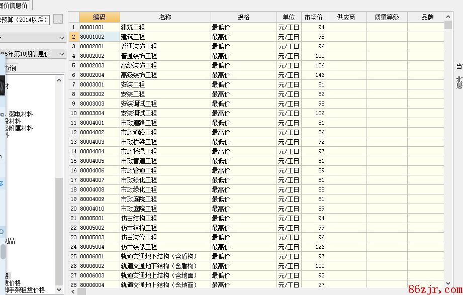Screen dimensions: 463x295
Task: Click the 名称 column header
Action: pos(165,17)
